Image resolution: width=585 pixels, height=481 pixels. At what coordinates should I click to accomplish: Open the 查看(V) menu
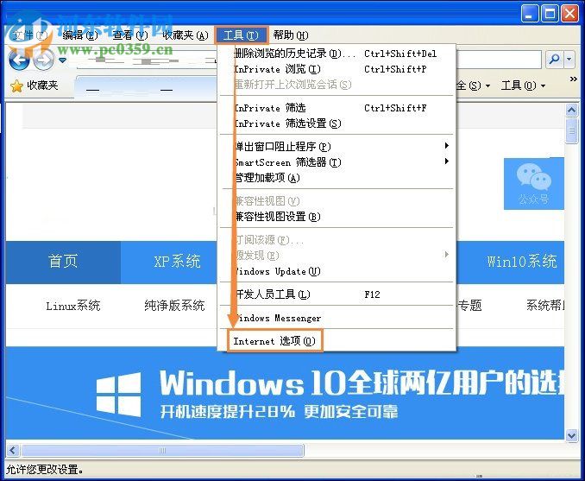pyautogui.click(x=130, y=35)
